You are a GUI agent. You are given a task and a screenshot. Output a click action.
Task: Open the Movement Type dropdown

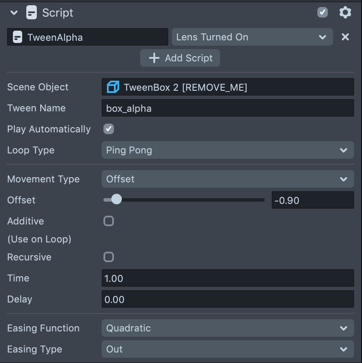click(x=227, y=179)
